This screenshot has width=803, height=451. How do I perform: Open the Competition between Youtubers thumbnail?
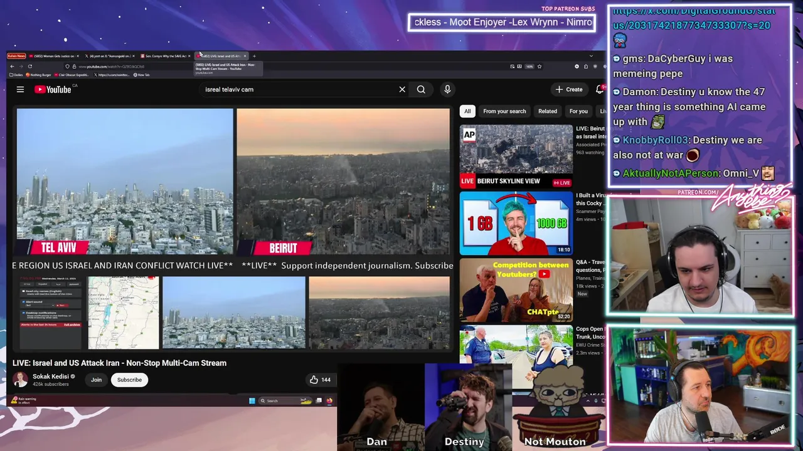(516, 291)
